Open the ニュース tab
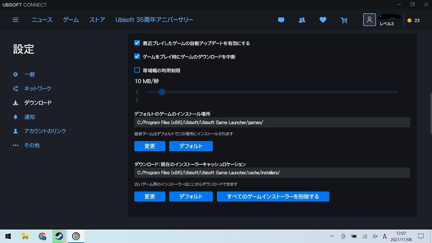432x243 pixels. click(x=42, y=20)
